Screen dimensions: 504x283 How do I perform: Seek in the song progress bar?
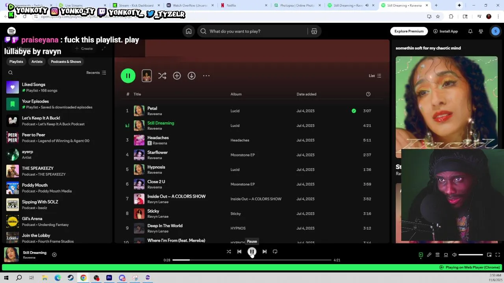(x=252, y=260)
